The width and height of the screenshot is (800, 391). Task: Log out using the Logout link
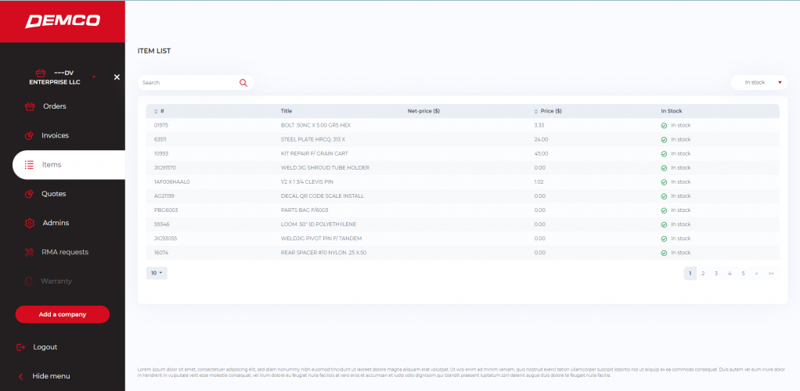point(45,347)
